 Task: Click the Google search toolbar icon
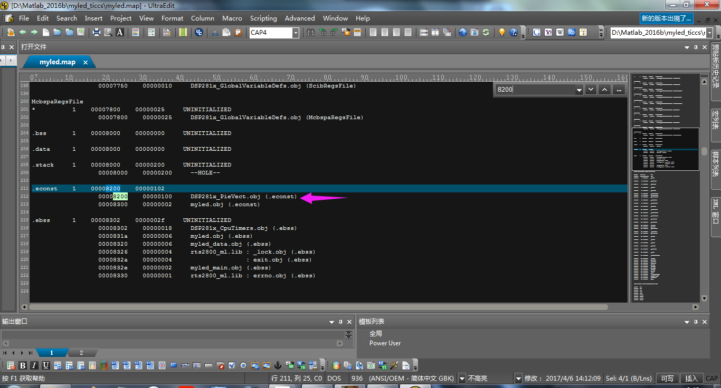[537, 32]
